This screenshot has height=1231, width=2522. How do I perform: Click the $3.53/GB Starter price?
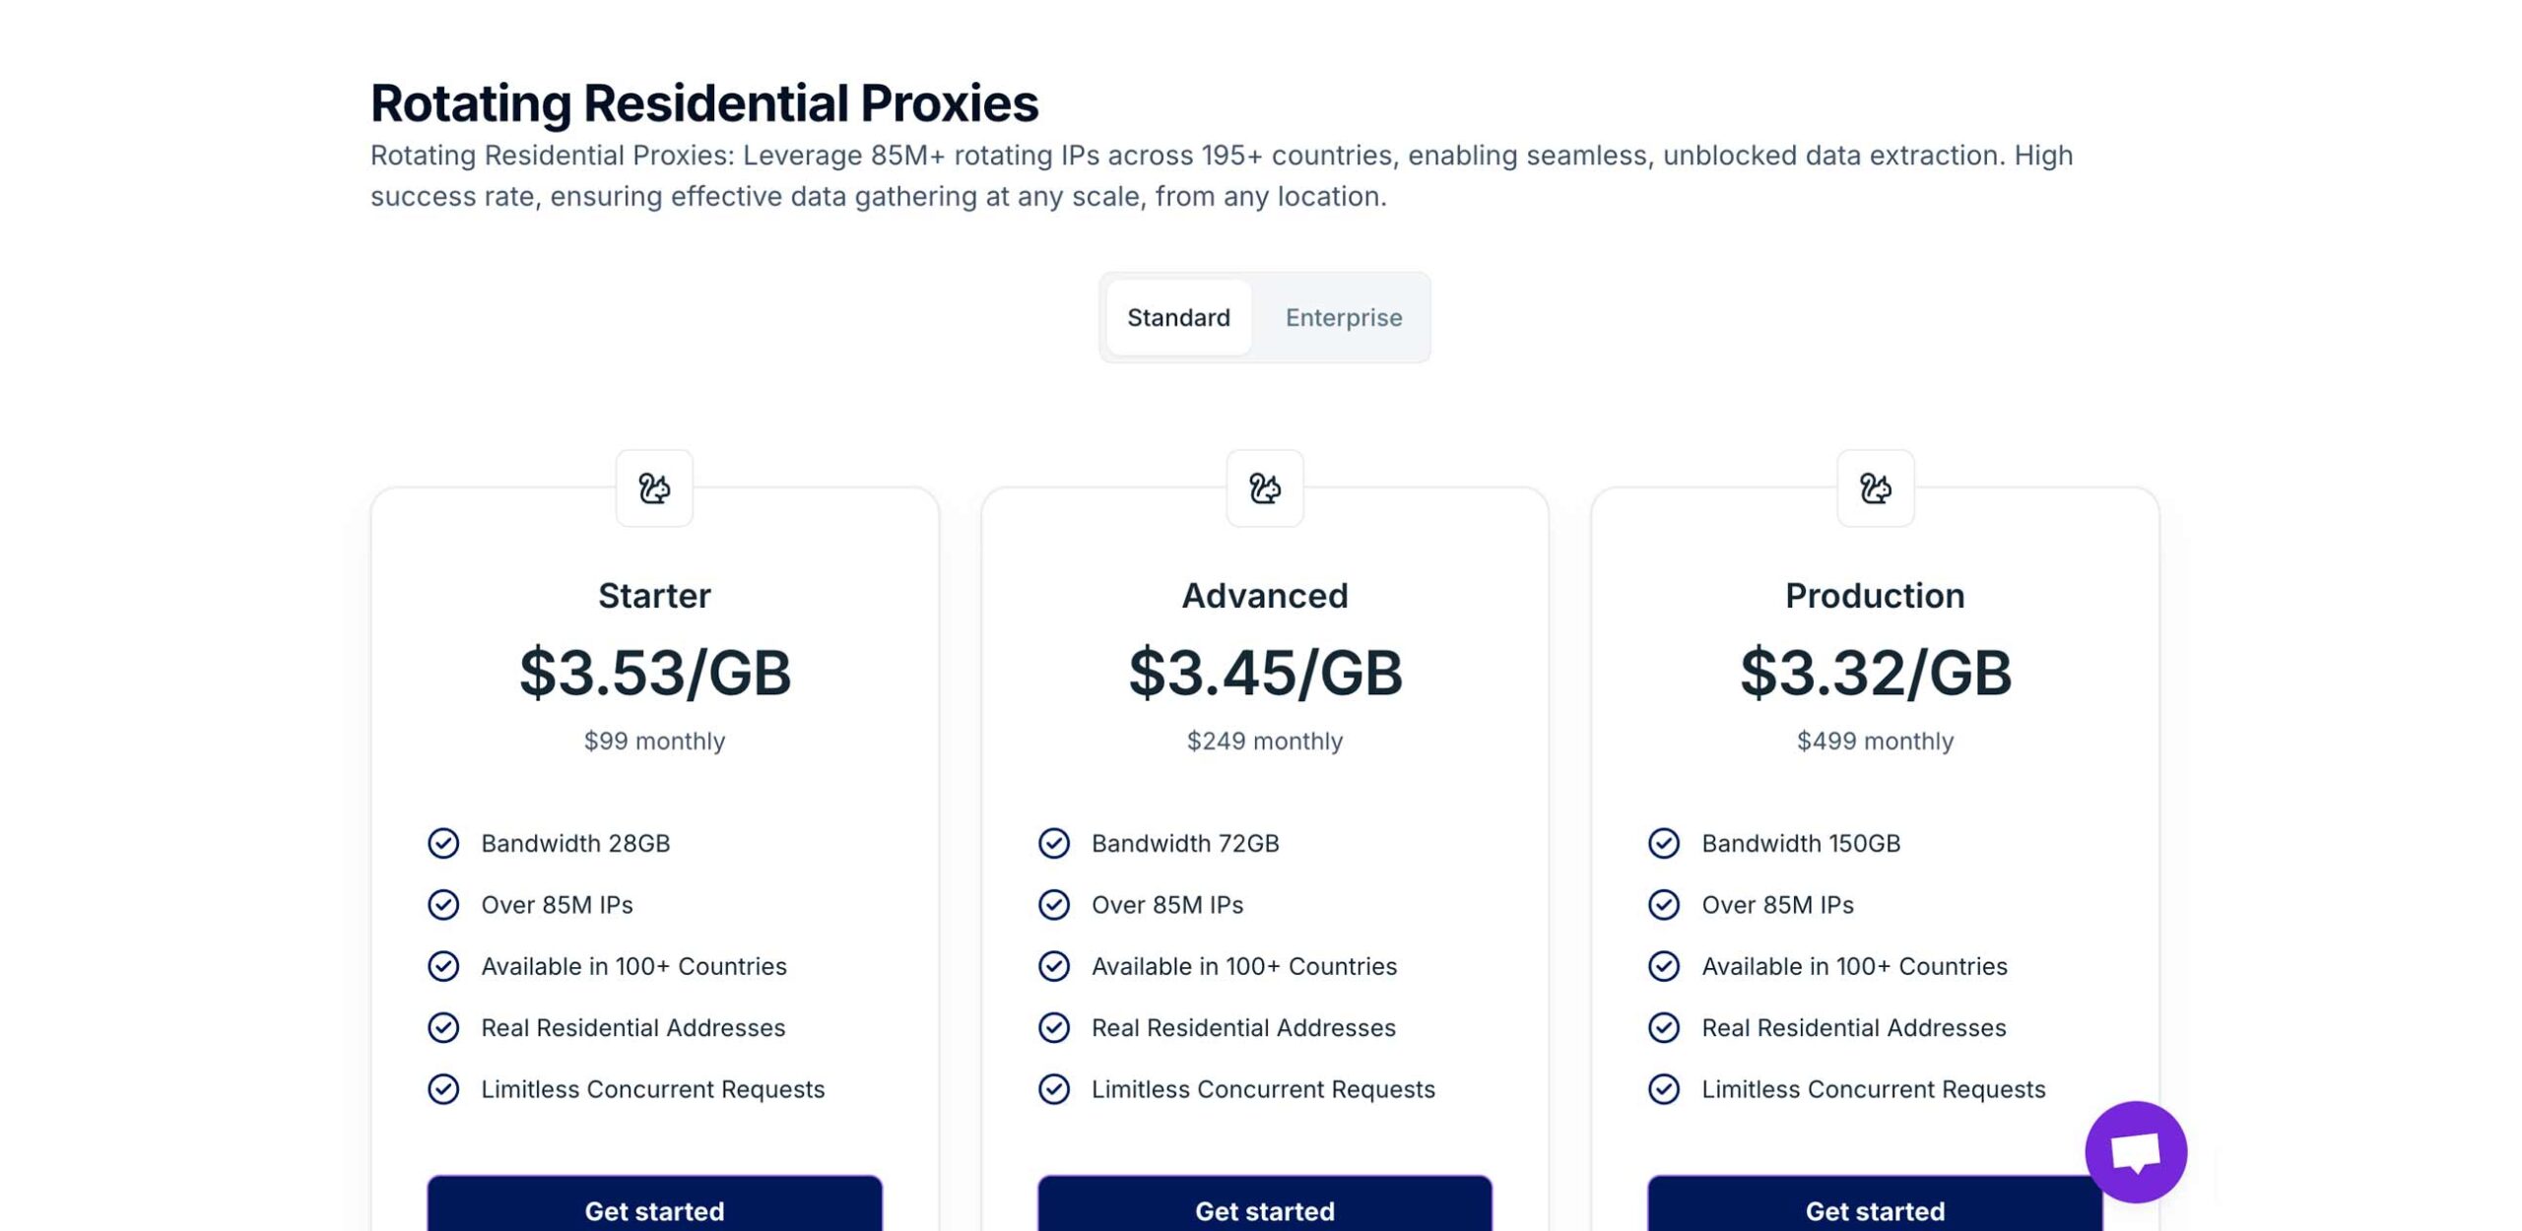(x=654, y=674)
